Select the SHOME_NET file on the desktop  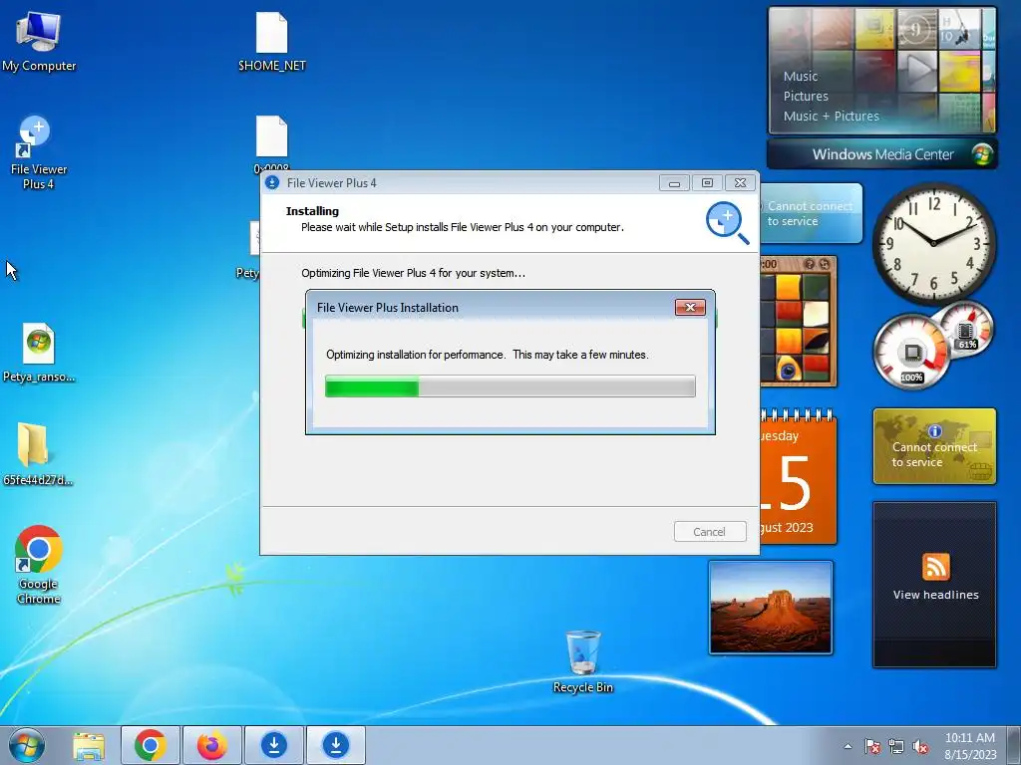[271, 42]
